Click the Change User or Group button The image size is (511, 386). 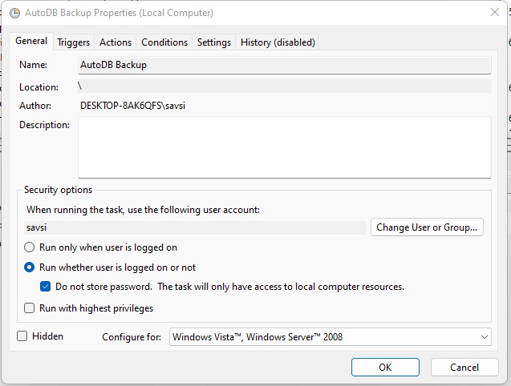coord(427,227)
